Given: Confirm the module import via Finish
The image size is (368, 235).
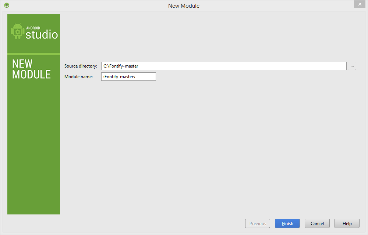Looking at the screenshot, I should (x=287, y=223).
